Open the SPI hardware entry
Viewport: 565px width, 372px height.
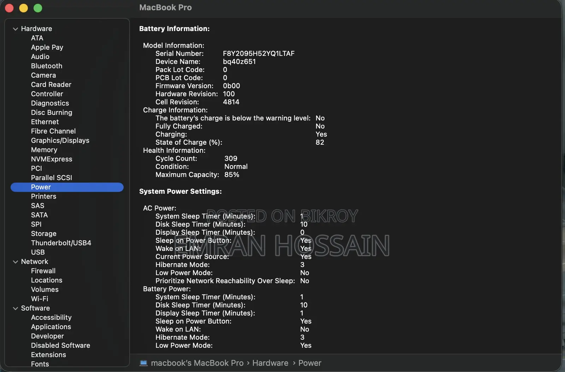(36, 224)
